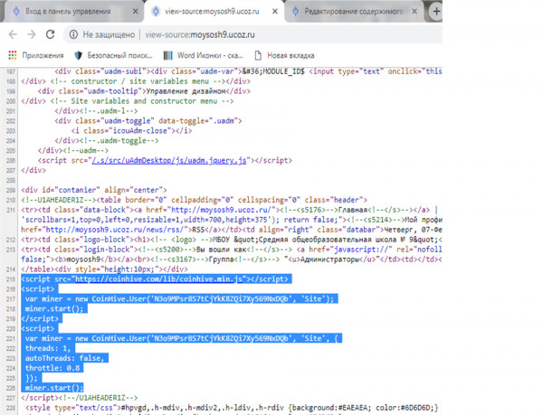Click 'miner.start();' on line 226
The image size is (543, 415).
[x=54, y=388]
